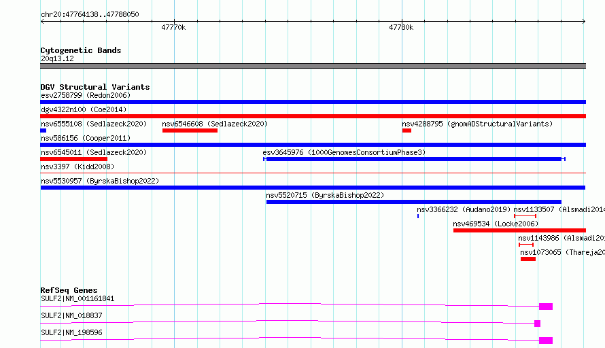Select the red nsv1143986 bracket bar
This screenshot has width=605, height=348.
pos(526,245)
